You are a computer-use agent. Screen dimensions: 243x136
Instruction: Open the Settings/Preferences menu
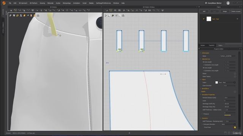[x=103, y=3]
